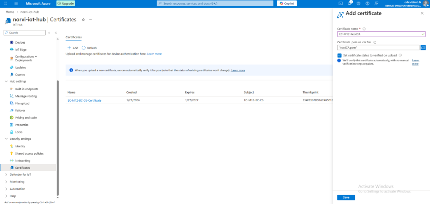Select the Certificates tab

[x=73, y=37]
